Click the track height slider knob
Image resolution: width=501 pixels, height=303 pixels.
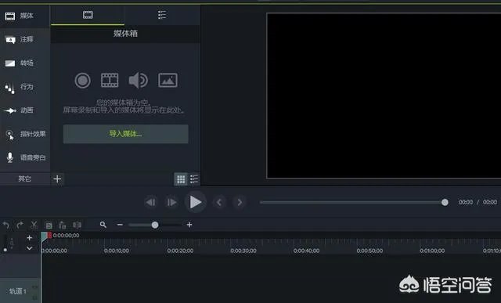(5, 250)
